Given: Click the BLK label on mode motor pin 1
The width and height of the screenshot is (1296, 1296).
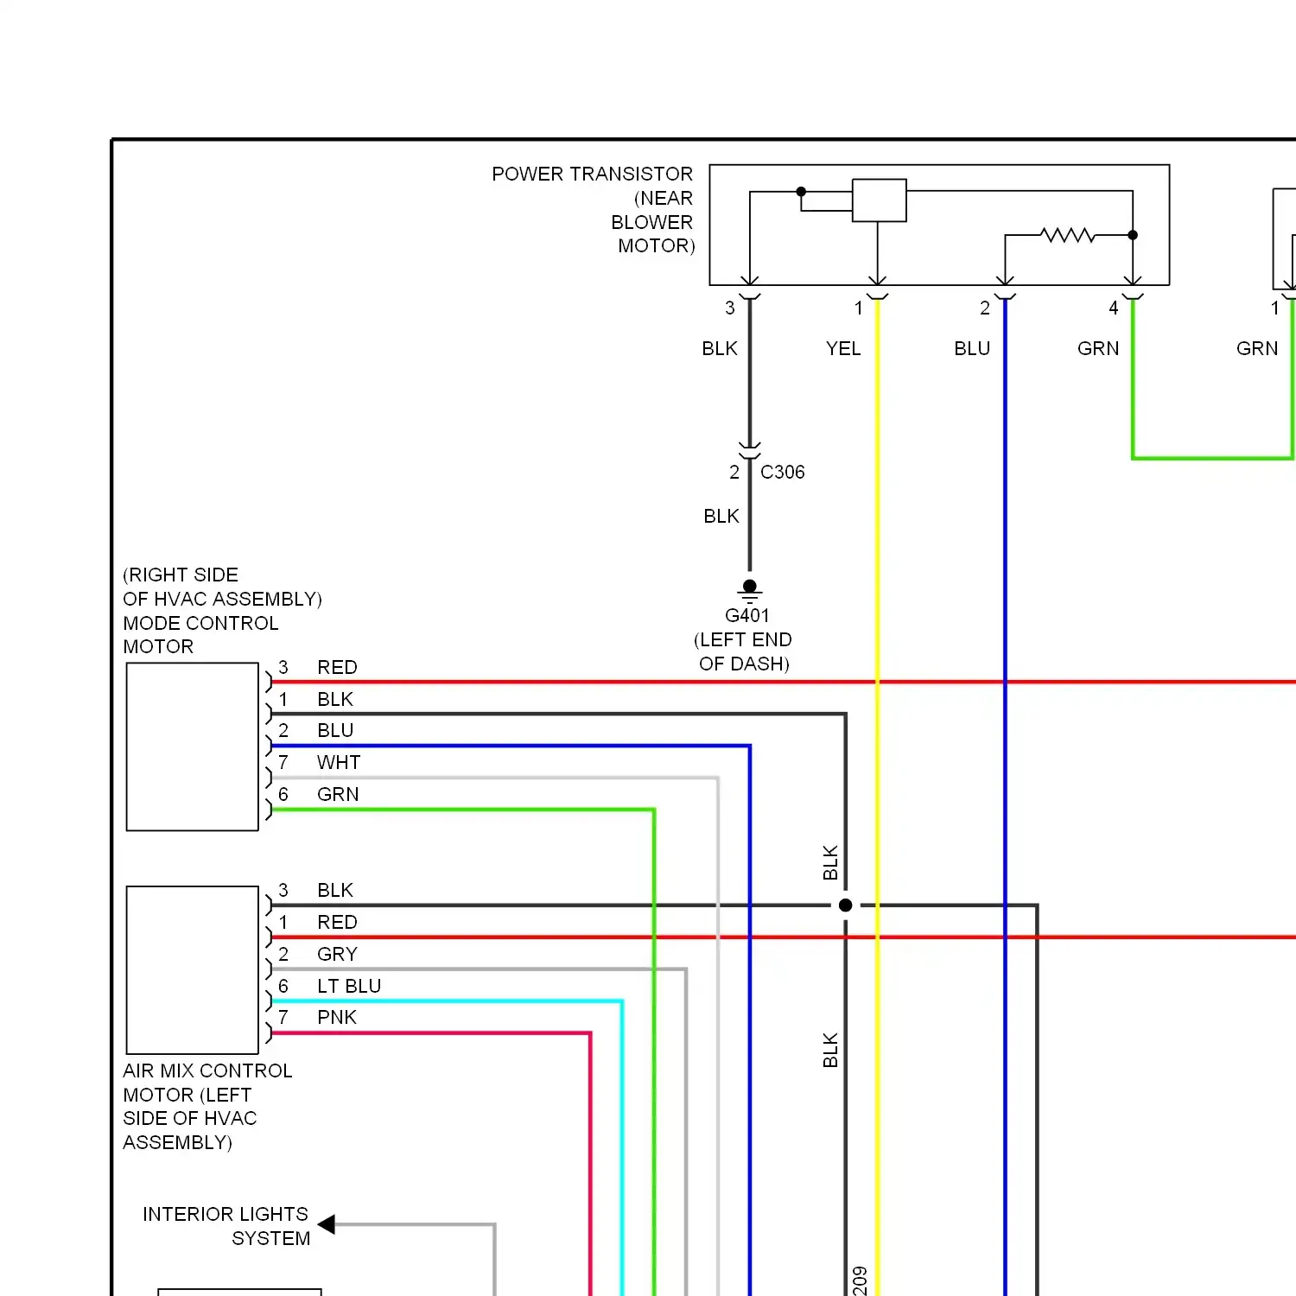Looking at the screenshot, I should tap(335, 699).
